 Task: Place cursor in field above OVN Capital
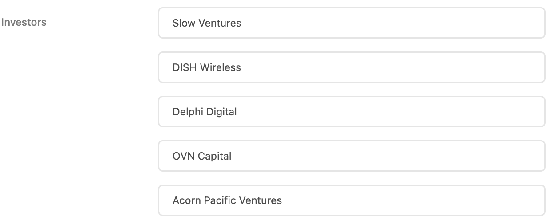point(351,112)
